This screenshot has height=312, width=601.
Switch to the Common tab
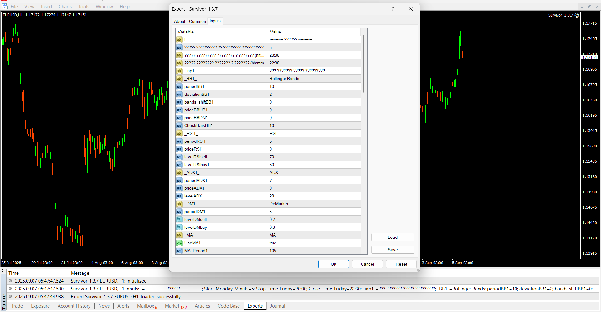197,21
